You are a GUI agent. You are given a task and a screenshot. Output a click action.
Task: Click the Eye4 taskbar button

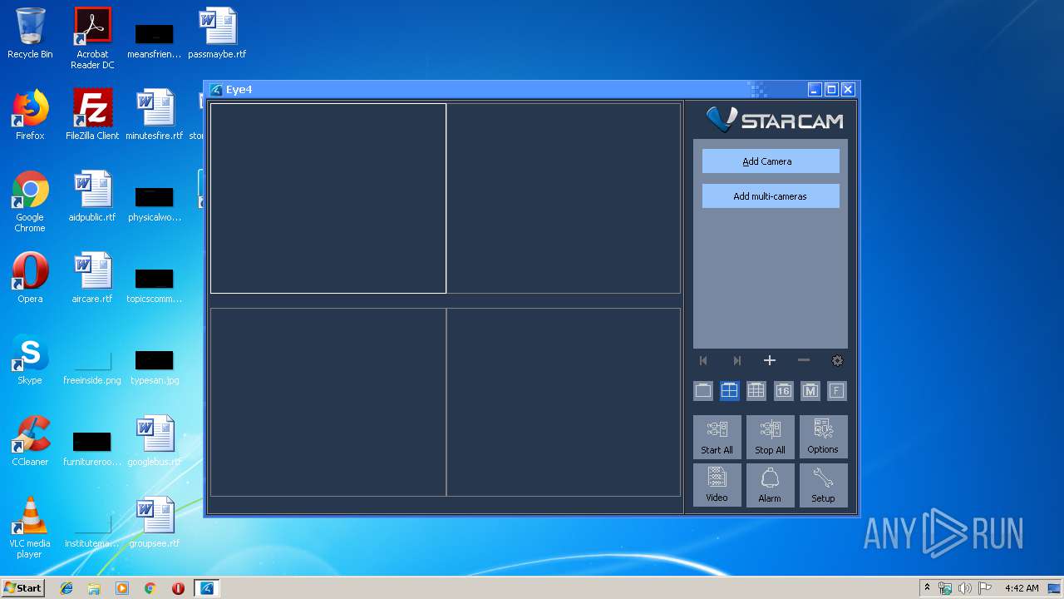[x=207, y=588]
